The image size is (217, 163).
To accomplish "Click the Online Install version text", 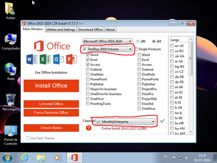I will click(124, 129).
